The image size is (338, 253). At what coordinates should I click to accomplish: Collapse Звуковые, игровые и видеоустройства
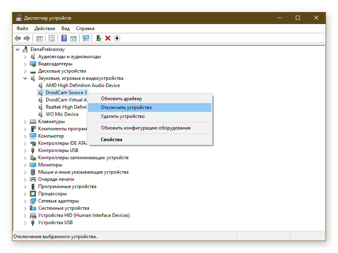25,78
